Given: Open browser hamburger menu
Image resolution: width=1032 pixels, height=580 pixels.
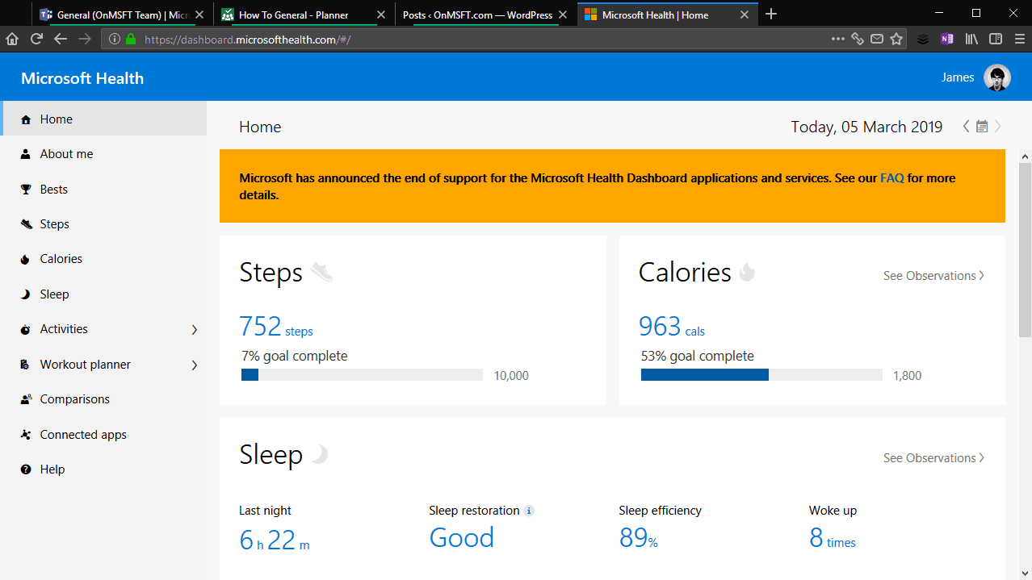Looking at the screenshot, I should click(x=1019, y=39).
